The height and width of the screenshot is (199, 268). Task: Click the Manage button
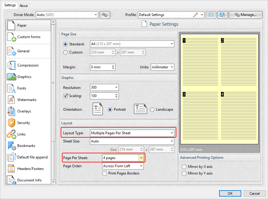[245, 15]
